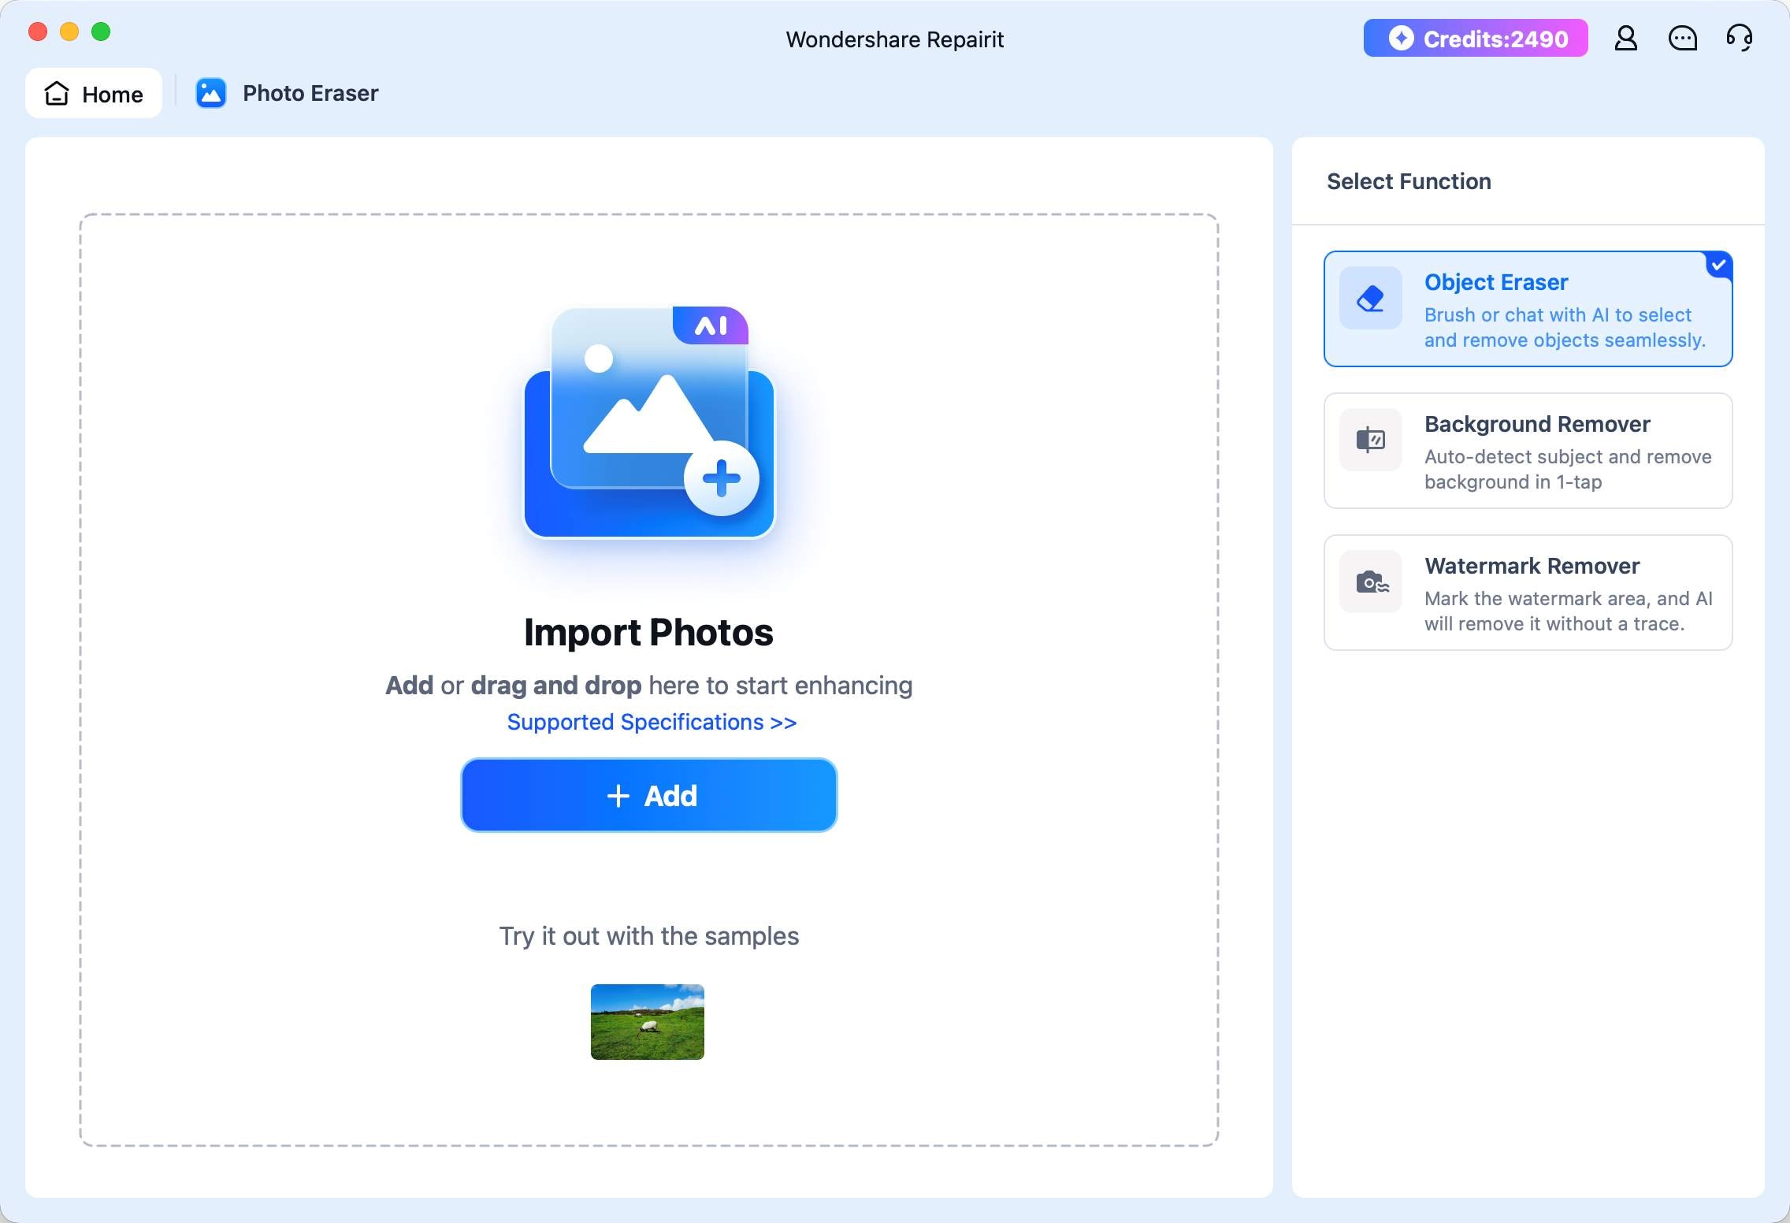Click the Object Eraser checkmark badge

pos(1718,264)
